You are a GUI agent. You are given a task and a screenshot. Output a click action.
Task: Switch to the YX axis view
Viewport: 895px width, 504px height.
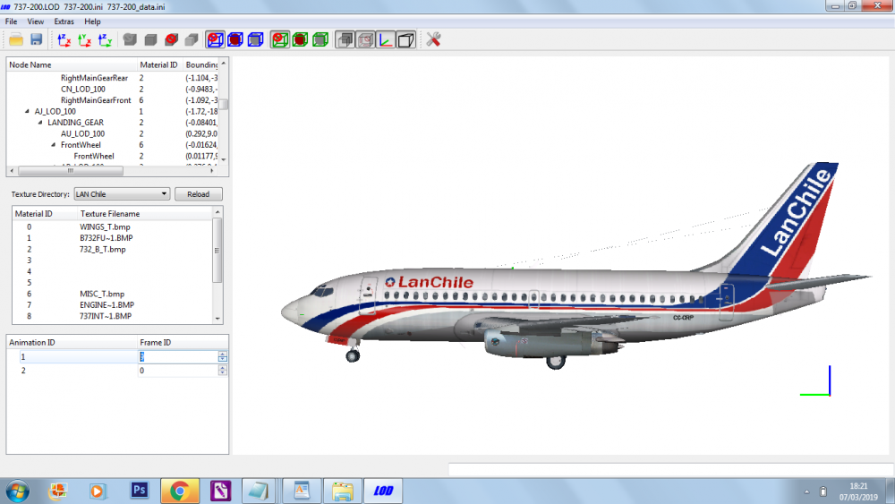84,39
